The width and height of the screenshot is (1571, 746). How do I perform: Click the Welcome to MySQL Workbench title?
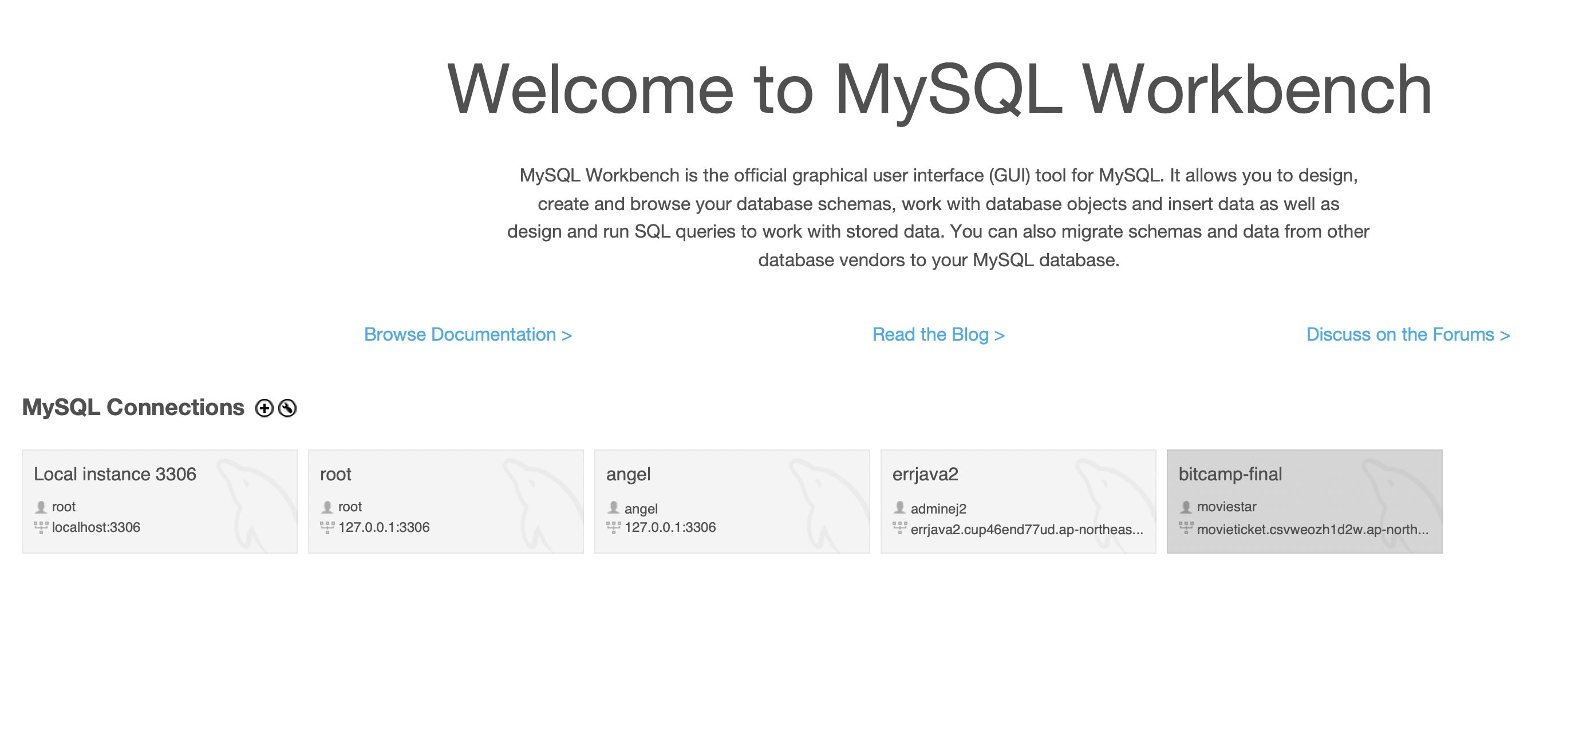938,90
